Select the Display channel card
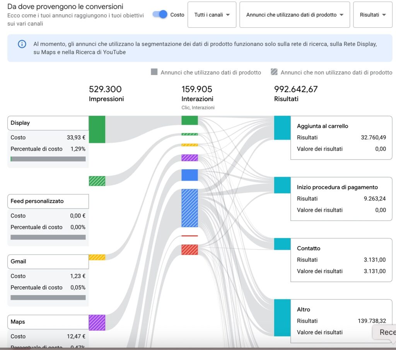396x350 pixels. point(48,123)
